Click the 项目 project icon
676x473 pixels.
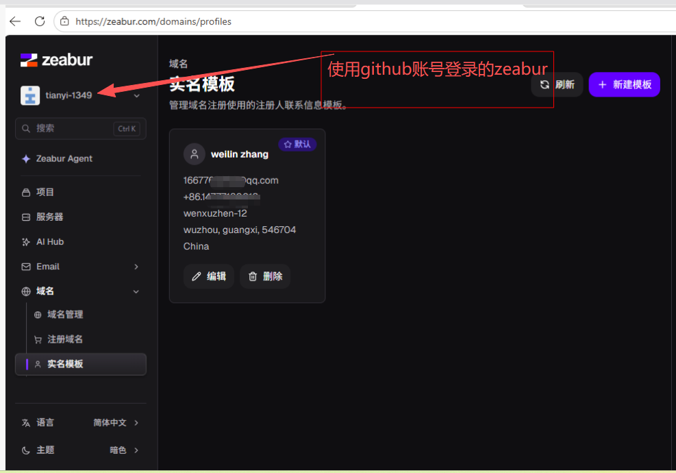pyautogui.click(x=26, y=193)
